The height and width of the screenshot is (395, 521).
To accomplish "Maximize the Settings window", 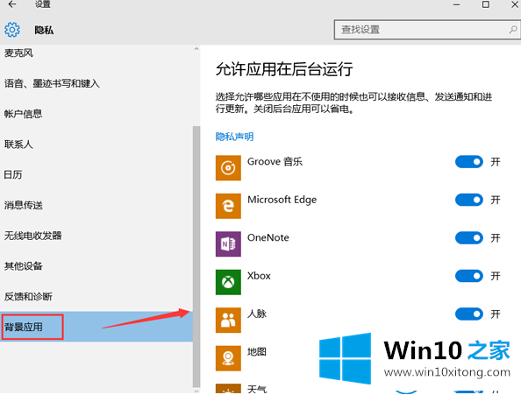I will (486, 4).
